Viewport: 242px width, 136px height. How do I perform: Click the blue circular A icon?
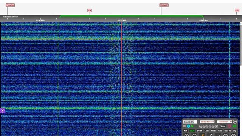[188, 126]
